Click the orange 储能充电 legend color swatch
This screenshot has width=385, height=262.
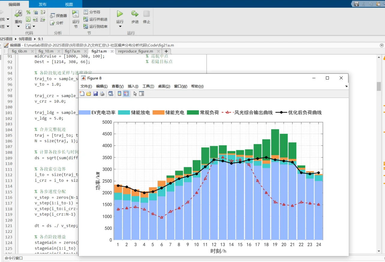tap(158, 112)
